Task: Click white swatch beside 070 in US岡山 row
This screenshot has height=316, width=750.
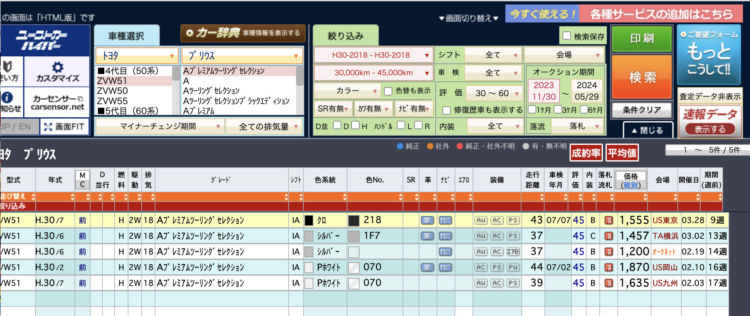Action: click(353, 267)
